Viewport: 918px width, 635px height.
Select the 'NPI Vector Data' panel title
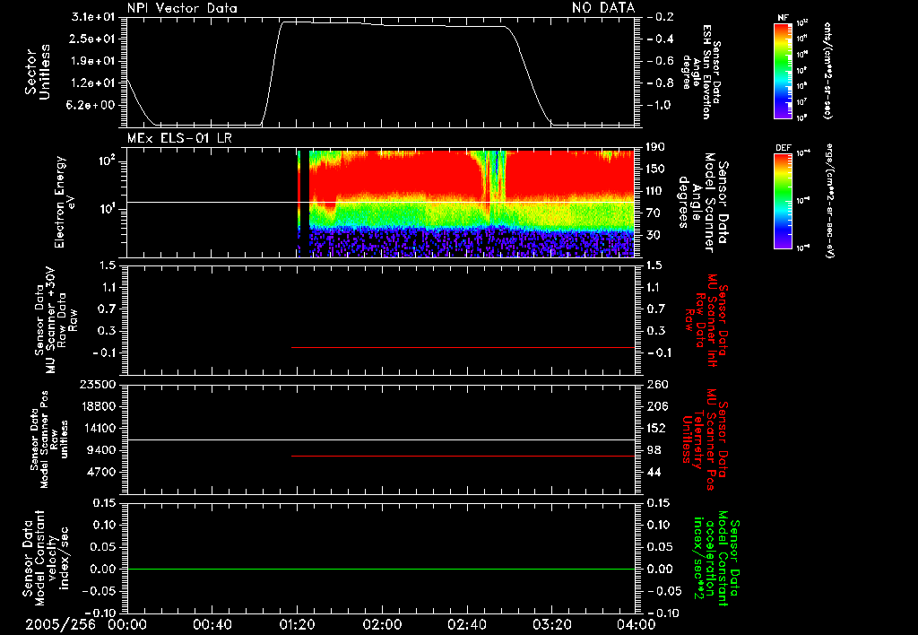point(182,8)
